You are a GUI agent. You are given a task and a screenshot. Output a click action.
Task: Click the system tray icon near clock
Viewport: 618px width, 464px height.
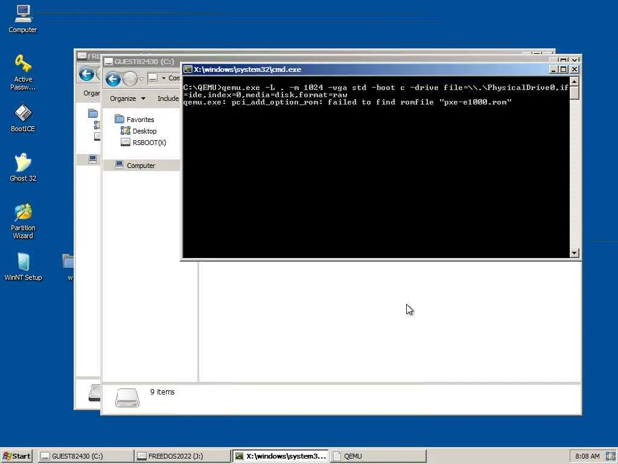611,456
